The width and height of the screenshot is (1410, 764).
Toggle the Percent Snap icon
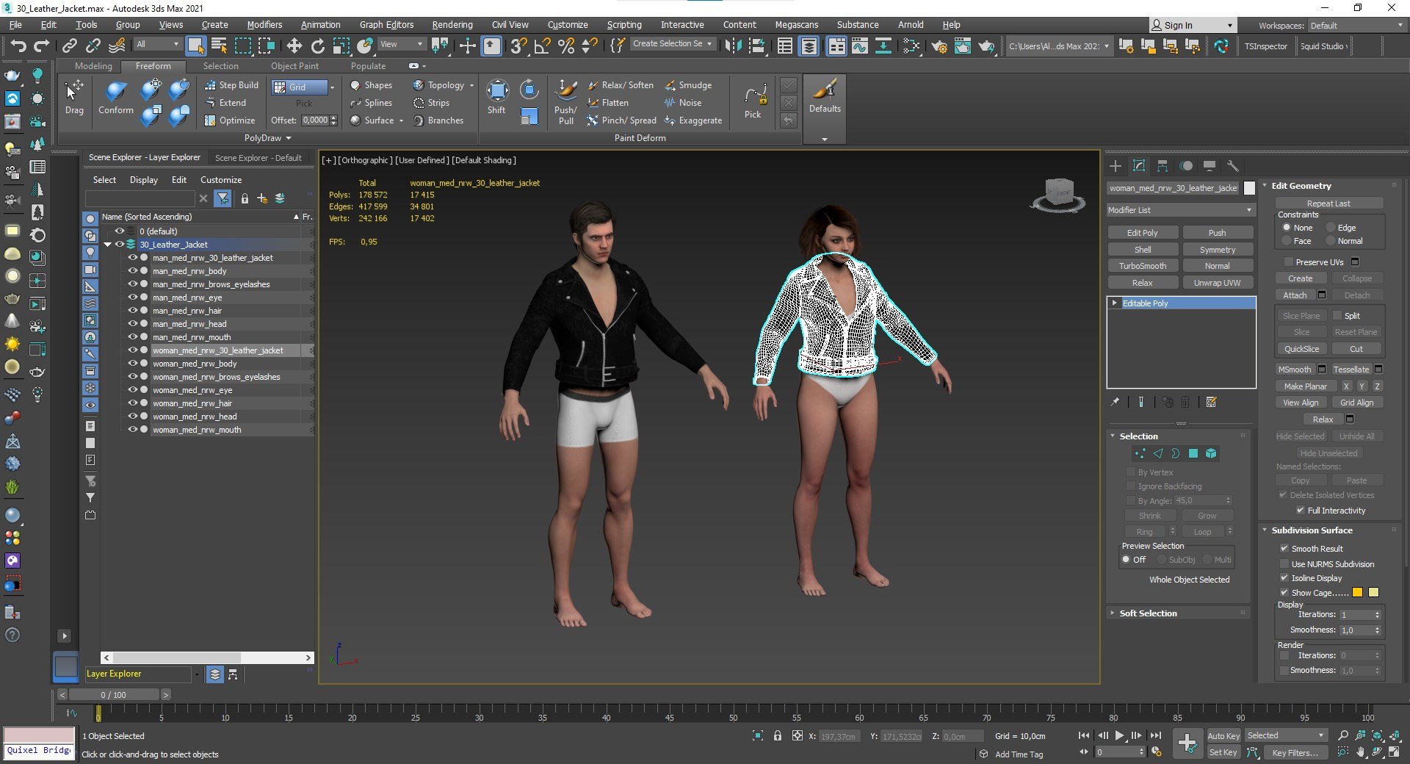click(565, 46)
